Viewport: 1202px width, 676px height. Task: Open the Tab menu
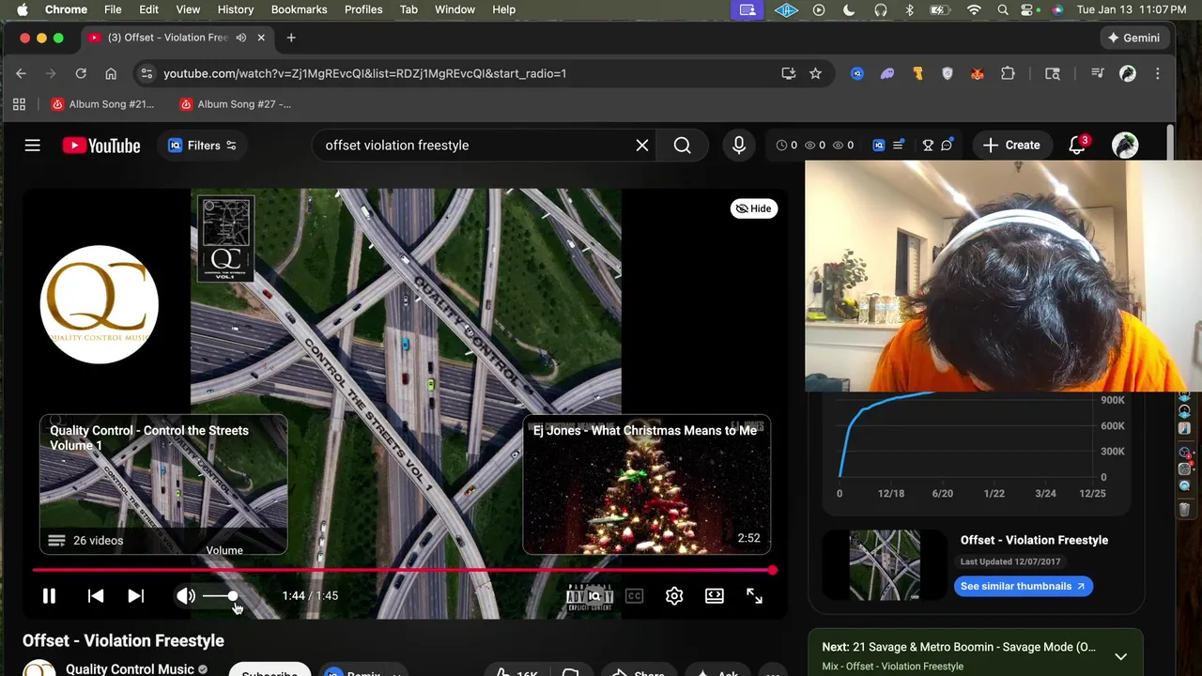click(408, 9)
